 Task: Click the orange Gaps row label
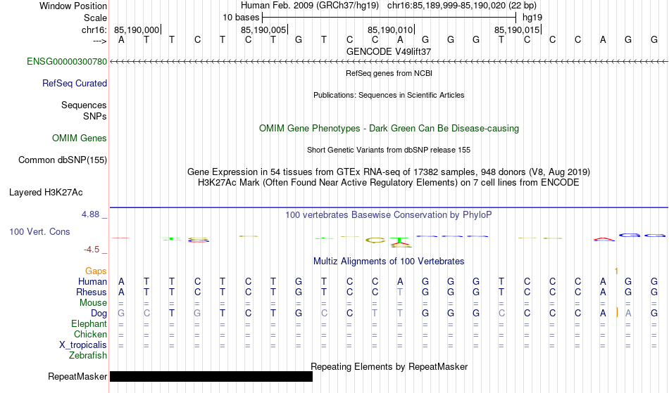(x=96, y=271)
